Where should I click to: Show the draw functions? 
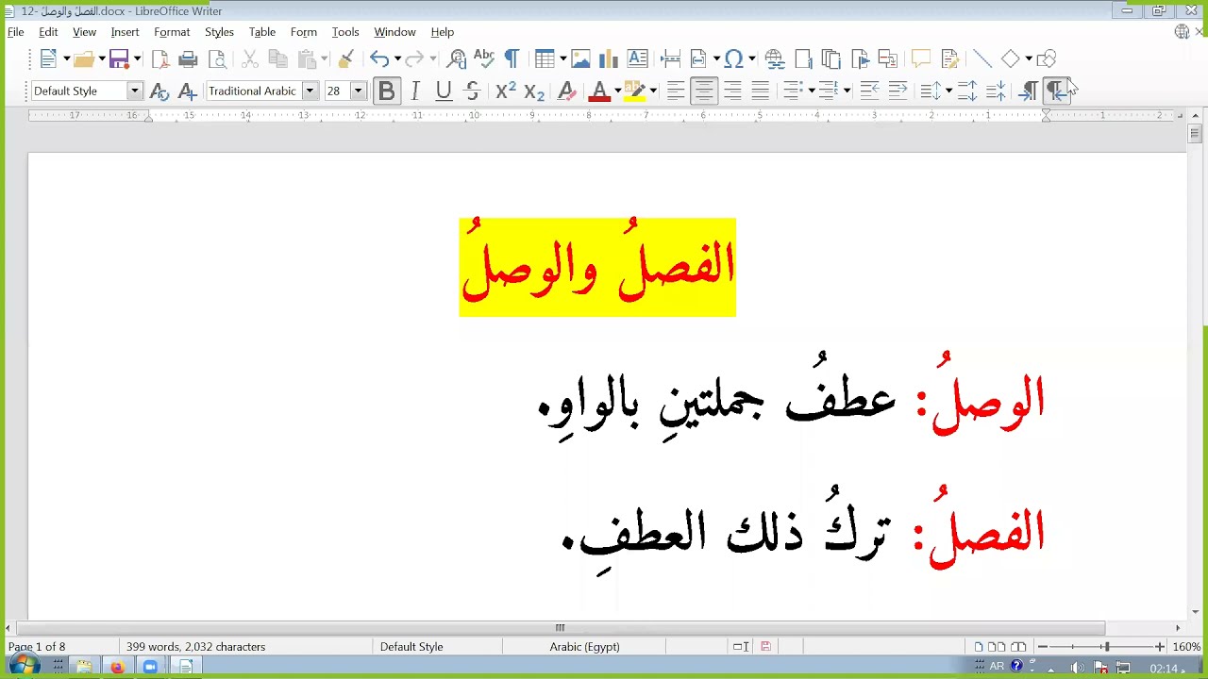coord(1047,59)
